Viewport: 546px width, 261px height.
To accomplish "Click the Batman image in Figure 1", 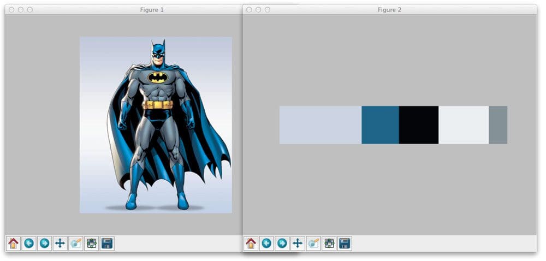I will pos(156,125).
